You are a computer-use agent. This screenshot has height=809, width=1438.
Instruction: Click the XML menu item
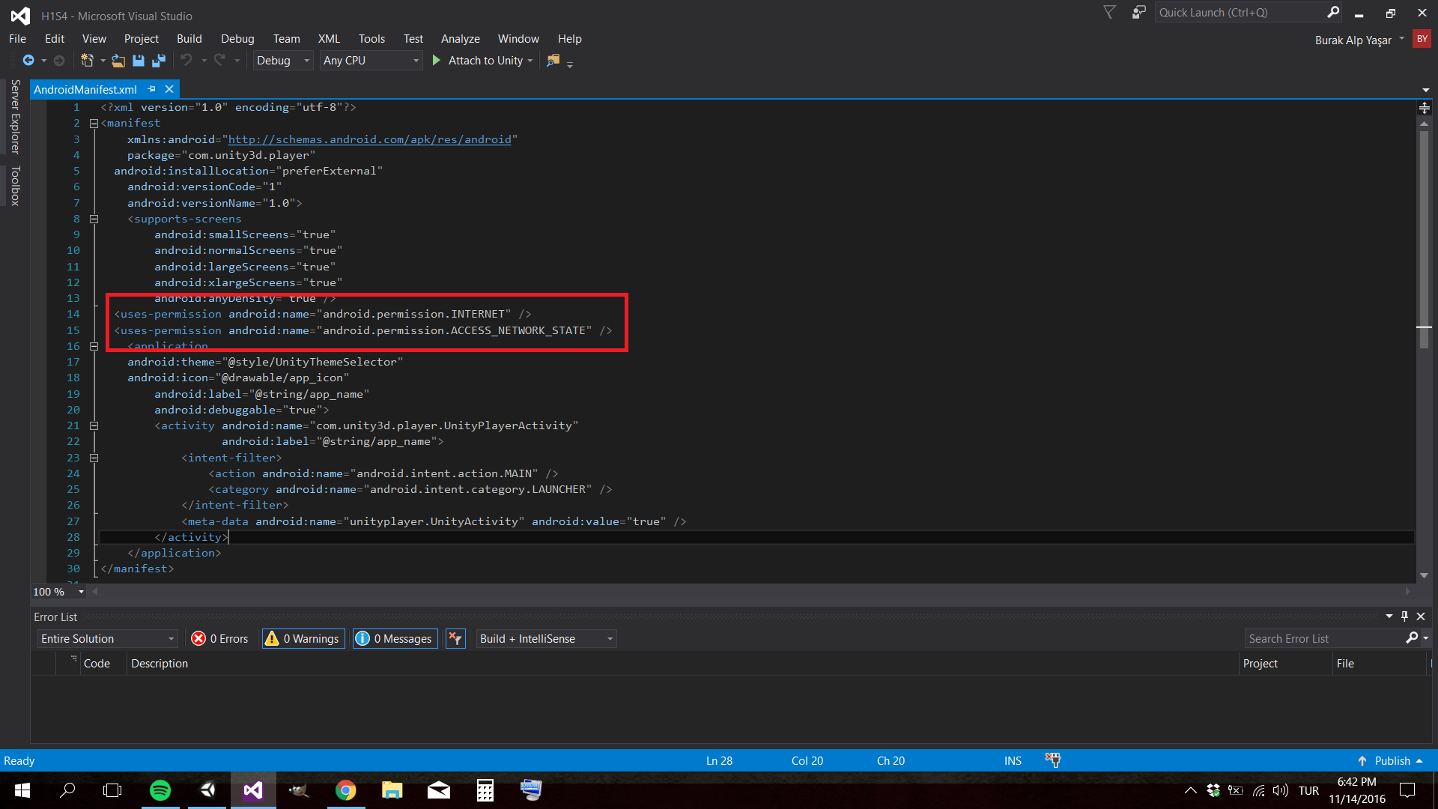[329, 37]
